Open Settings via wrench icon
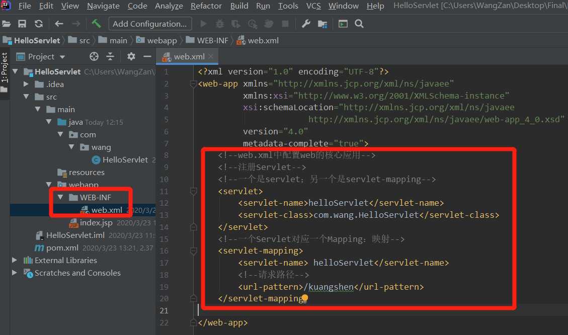This screenshot has width=568, height=335. click(306, 24)
